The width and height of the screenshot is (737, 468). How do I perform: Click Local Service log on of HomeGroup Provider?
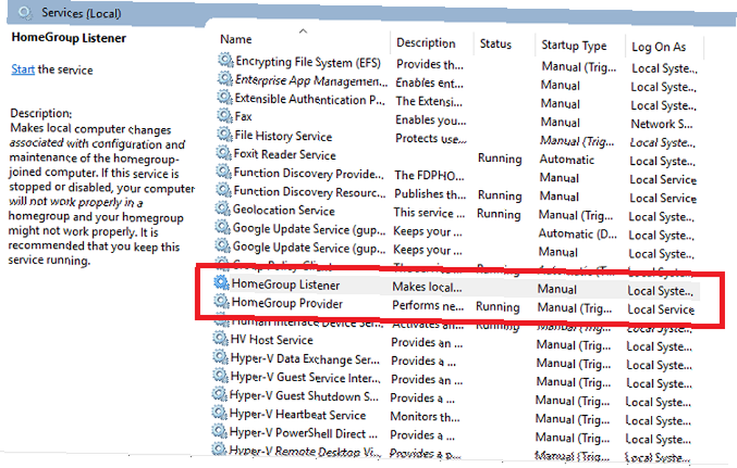(x=661, y=310)
